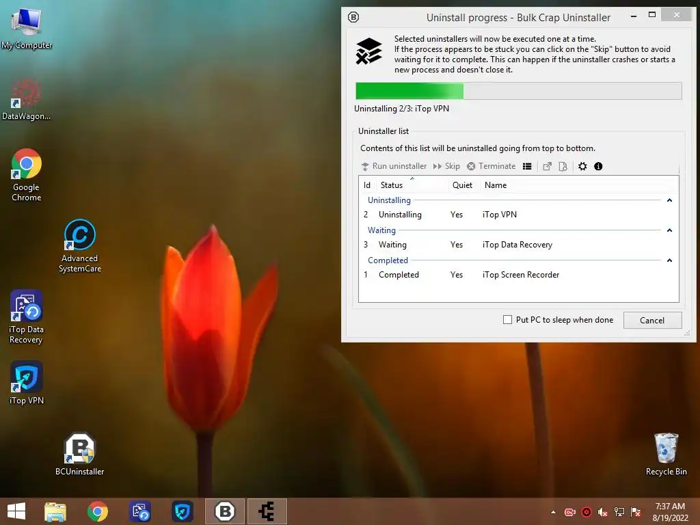Collapse the Uninstalling group
700x525 pixels.
[x=669, y=200]
